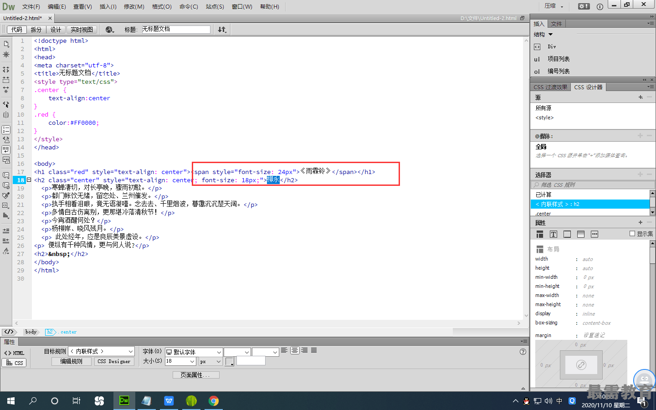Click the indent code icon

6,231
